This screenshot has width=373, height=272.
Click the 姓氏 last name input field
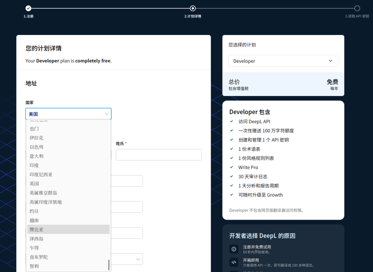click(159, 155)
